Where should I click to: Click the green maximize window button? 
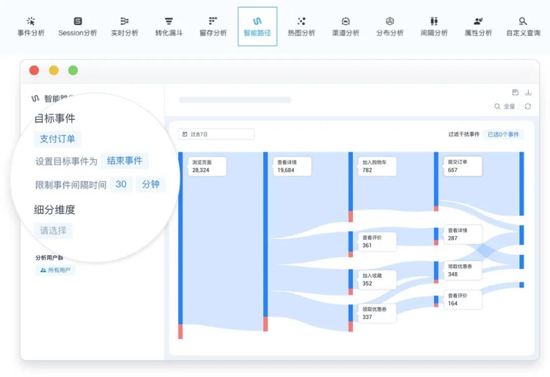tap(73, 70)
